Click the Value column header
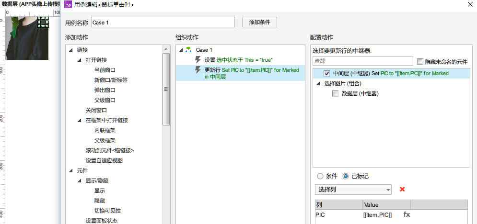This screenshot has width=477, height=224. pyautogui.click(x=387, y=204)
